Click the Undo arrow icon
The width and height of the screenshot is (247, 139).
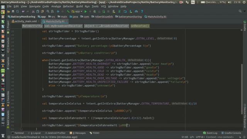[x=23, y=12]
